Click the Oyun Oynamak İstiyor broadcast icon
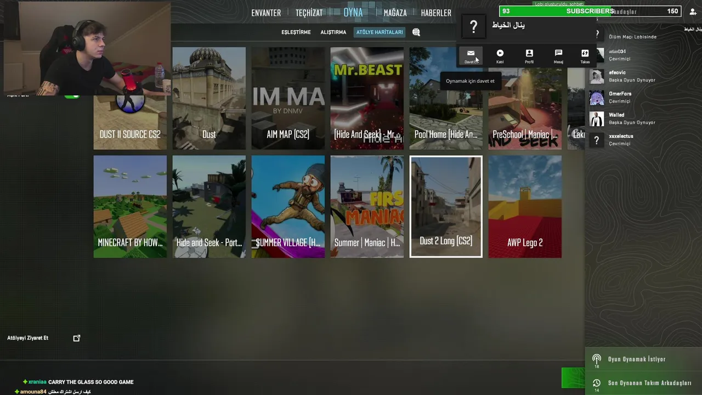 click(597, 359)
